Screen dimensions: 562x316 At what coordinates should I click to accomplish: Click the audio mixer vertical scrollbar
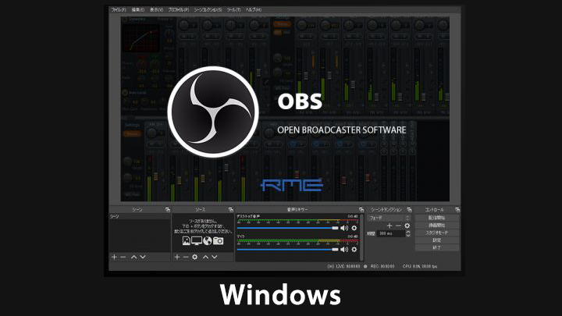(x=361, y=237)
